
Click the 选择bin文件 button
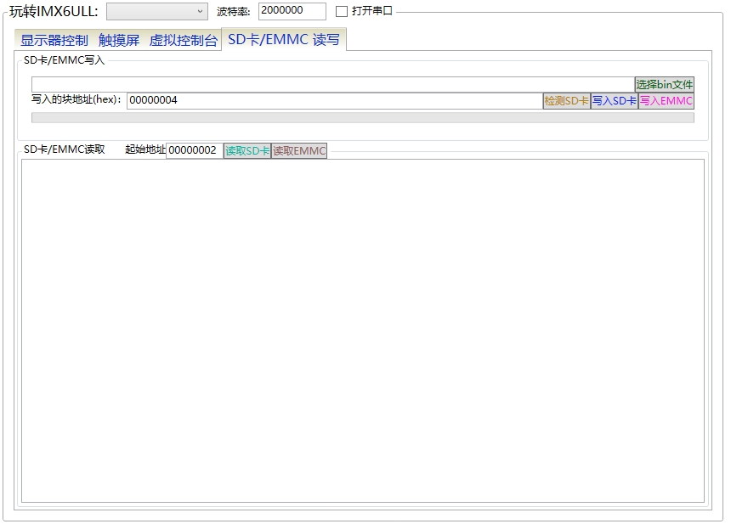tap(665, 84)
